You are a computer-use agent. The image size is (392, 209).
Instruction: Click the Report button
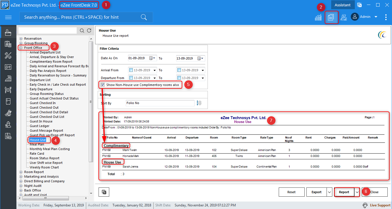(344, 192)
